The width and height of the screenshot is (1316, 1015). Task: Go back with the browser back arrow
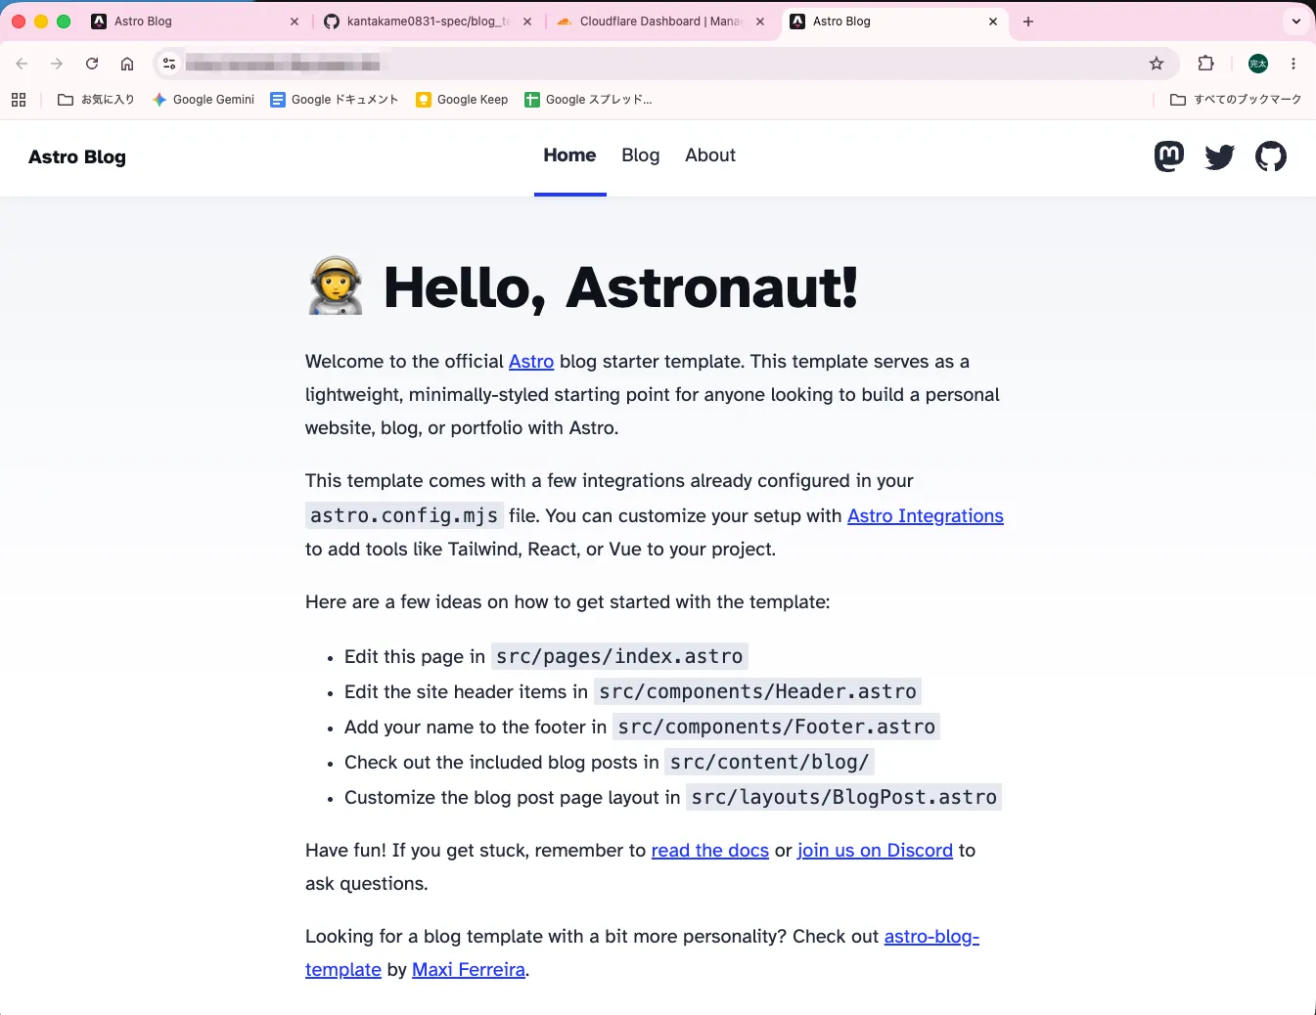click(x=22, y=64)
